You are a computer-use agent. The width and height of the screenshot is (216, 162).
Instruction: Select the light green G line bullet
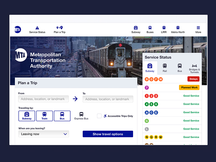click(x=147, y=121)
